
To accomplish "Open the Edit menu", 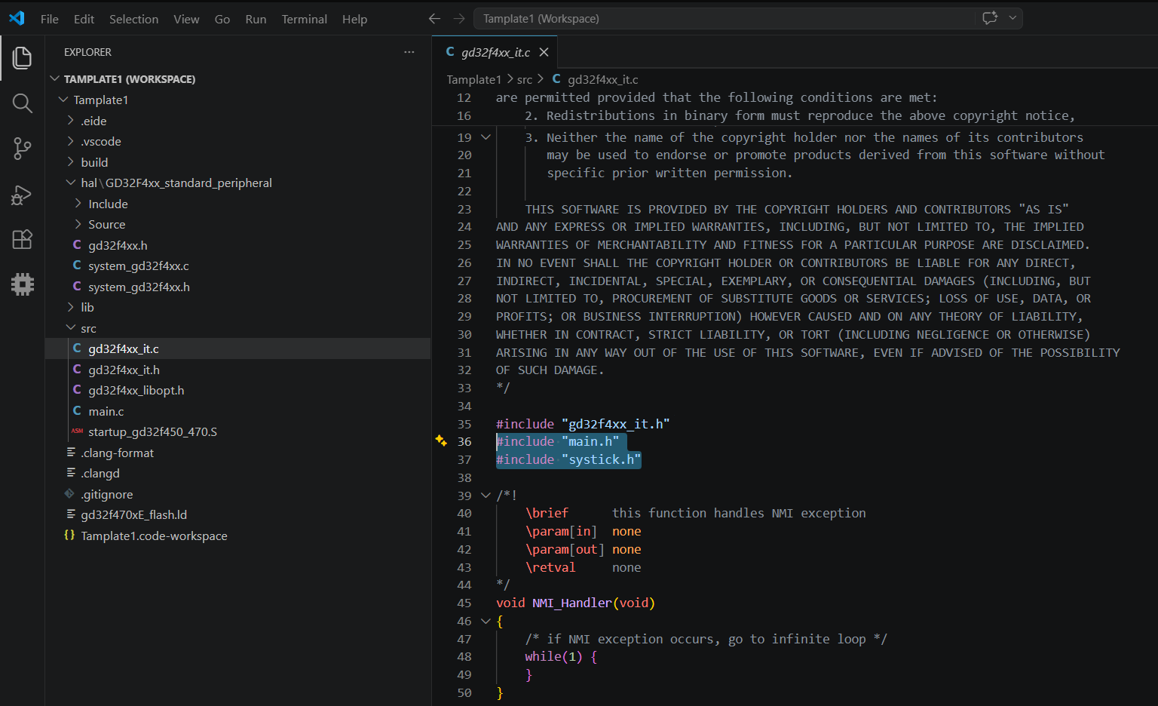I will 84,19.
